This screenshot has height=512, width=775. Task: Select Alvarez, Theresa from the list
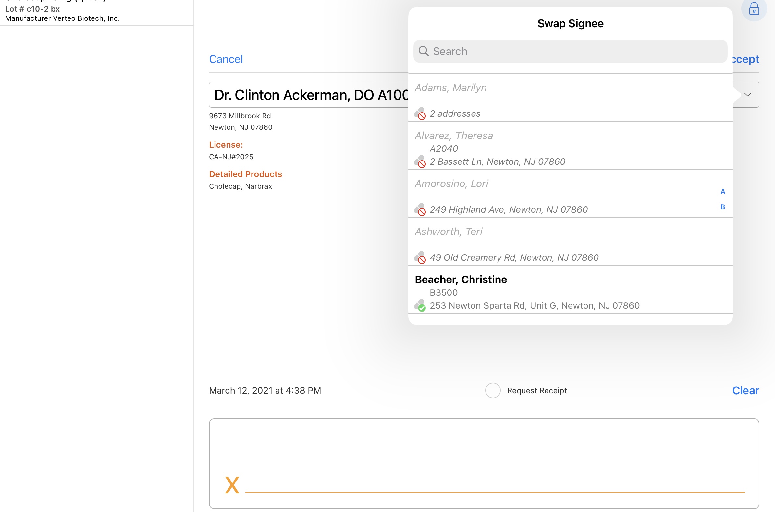coord(453,136)
